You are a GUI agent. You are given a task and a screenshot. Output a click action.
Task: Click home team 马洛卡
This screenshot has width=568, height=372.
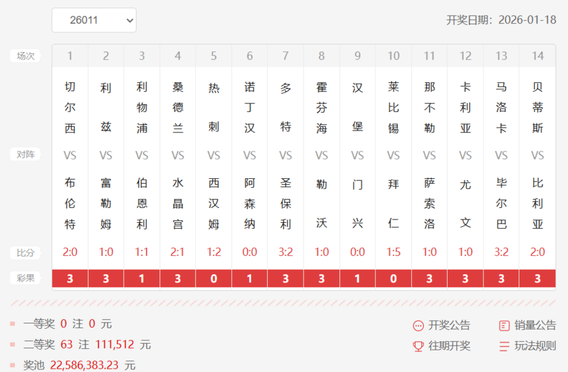501,107
